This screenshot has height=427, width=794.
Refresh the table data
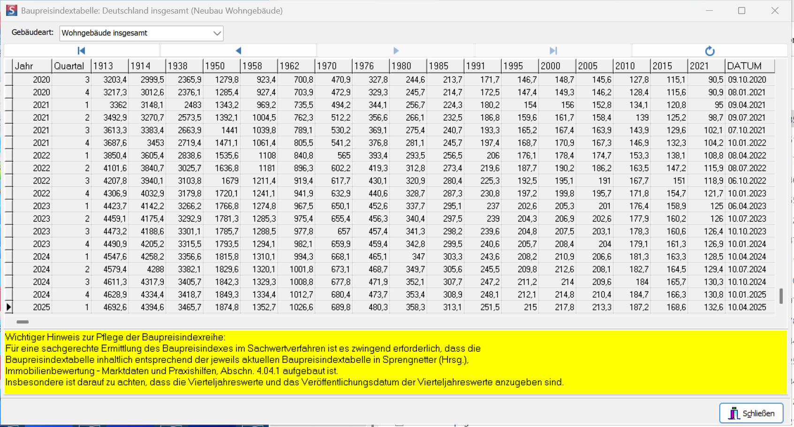(x=710, y=51)
